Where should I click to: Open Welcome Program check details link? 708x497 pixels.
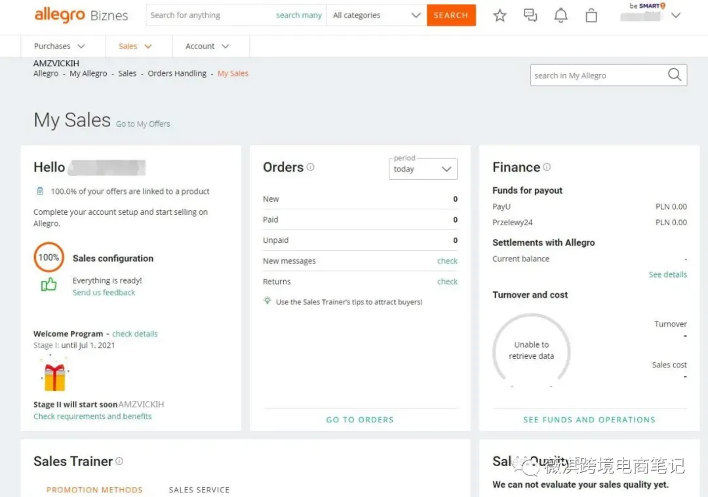point(134,334)
